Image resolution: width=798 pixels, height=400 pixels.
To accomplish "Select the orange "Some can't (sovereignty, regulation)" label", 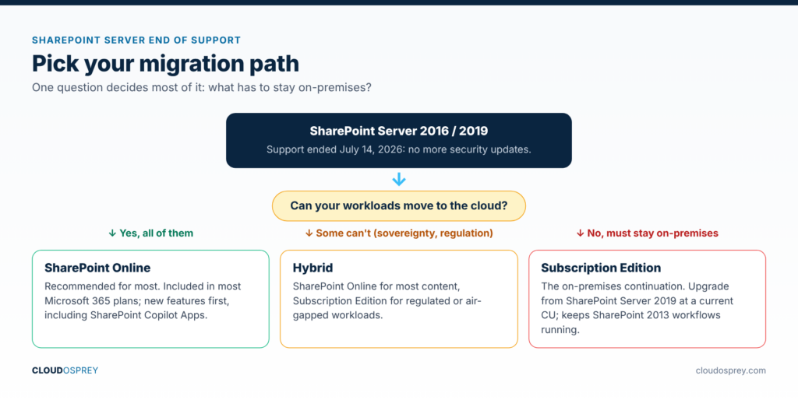I will [x=399, y=233].
